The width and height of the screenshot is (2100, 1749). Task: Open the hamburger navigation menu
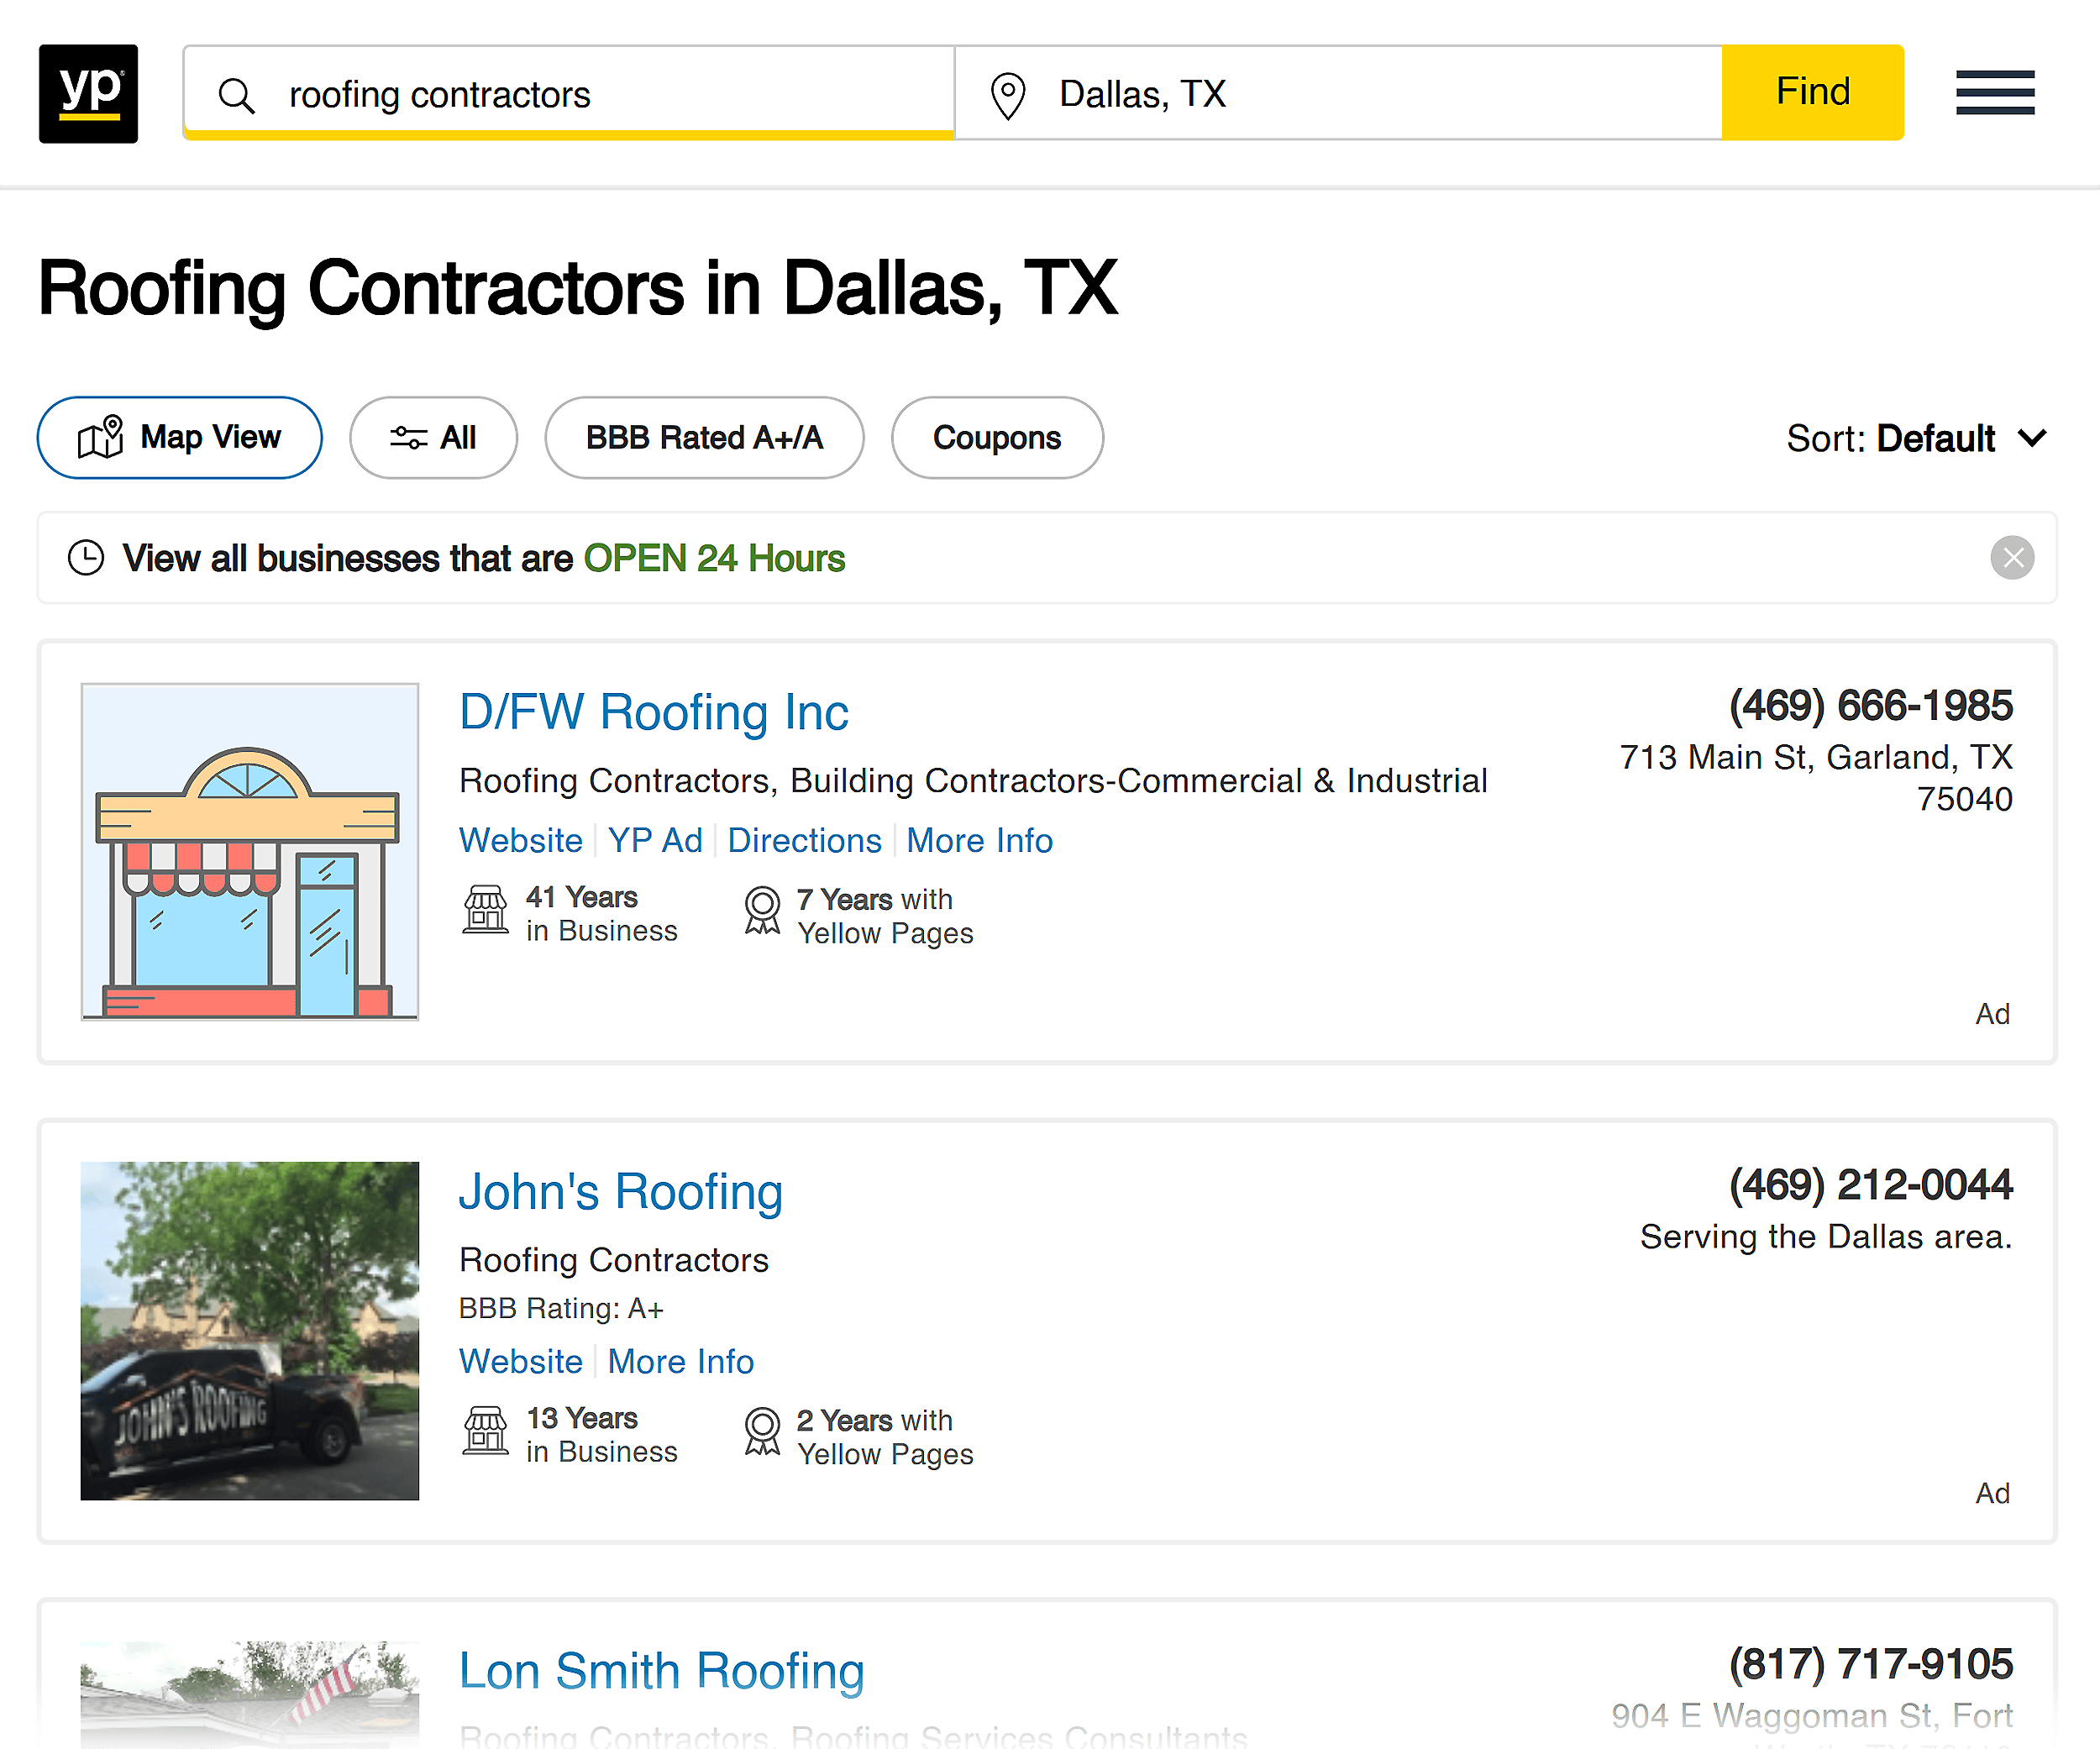(x=1993, y=94)
